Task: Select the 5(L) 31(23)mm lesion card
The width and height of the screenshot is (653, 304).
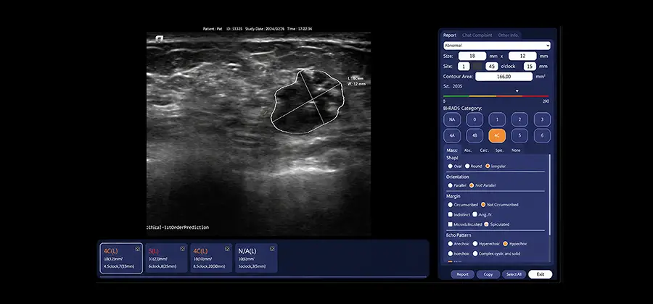Action: [x=166, y=258]
